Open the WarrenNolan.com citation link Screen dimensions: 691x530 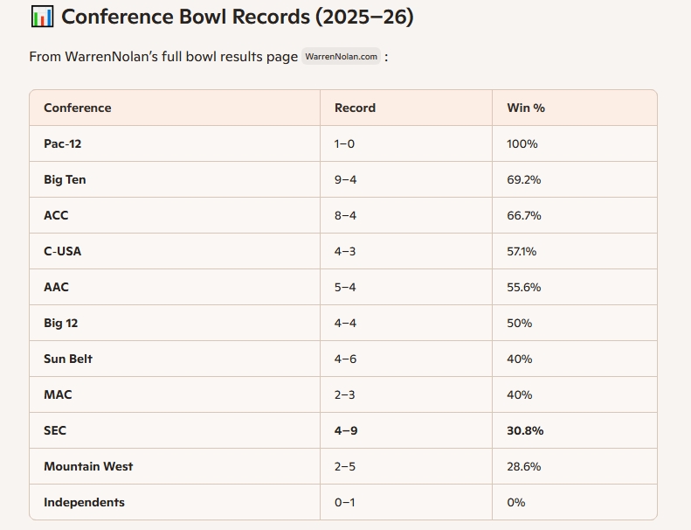[342, 57]
